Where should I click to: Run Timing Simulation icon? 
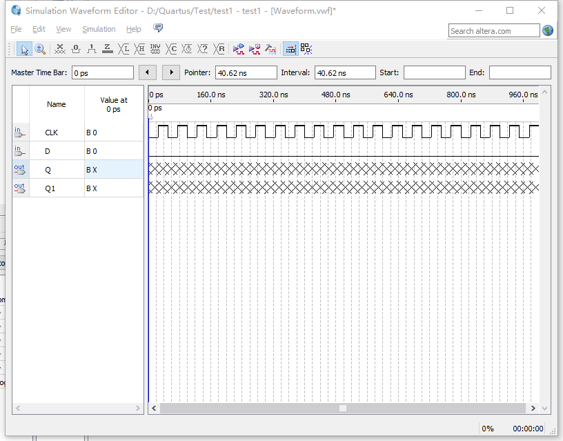point(255,49)
